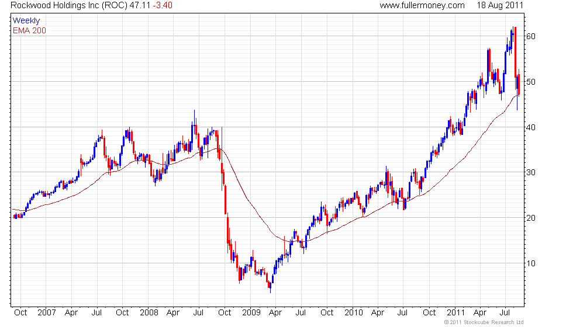Click the Apr label after 2009
The width and height of the screenshot is (573, 327).
tap(275, 313)
